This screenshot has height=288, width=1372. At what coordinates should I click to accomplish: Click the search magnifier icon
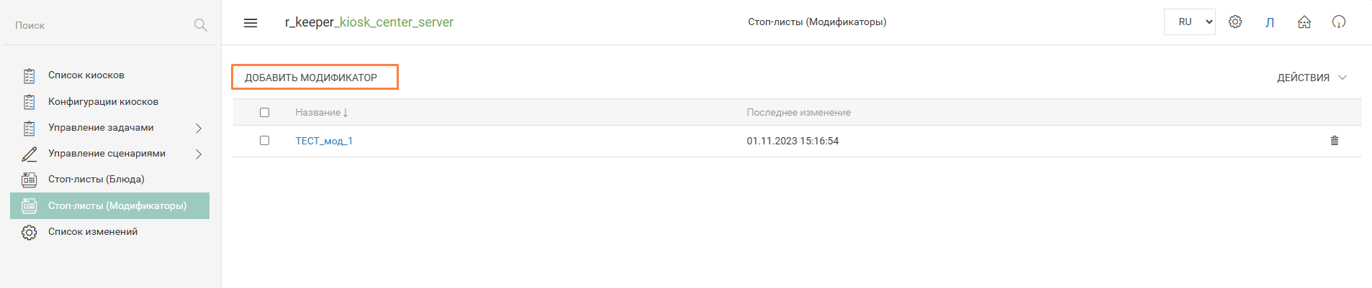point(201,25)
